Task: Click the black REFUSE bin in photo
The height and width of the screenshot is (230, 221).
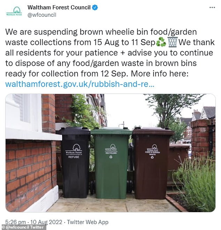Action: (74, 162)
